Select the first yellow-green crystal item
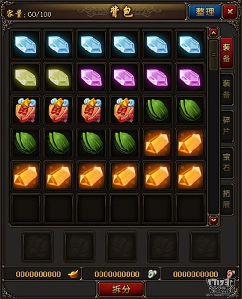242x299 pixels. (x=26, y=78)
